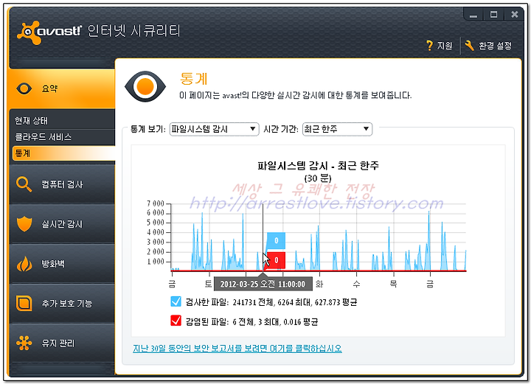Click the 화 day label on chart axis

click(x=319, y=284)
